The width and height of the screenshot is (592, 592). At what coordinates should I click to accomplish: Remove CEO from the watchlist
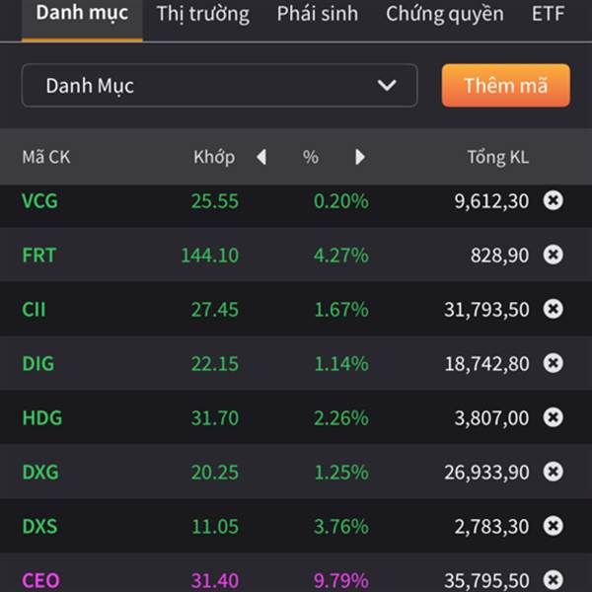pyautogui.click(x=554, y=579)
